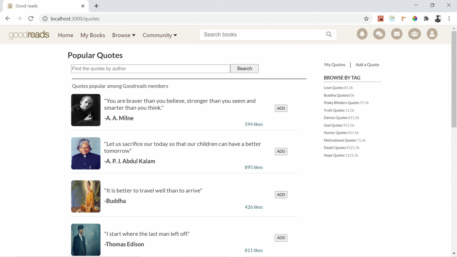This screenshot has height=257, width=457.
Task: Go back with browser back arrow
Action: [x=8, y=18]
